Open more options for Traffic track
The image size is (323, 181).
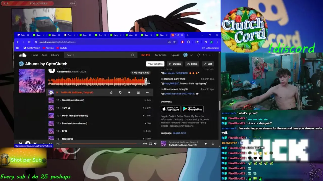[147, 92]
